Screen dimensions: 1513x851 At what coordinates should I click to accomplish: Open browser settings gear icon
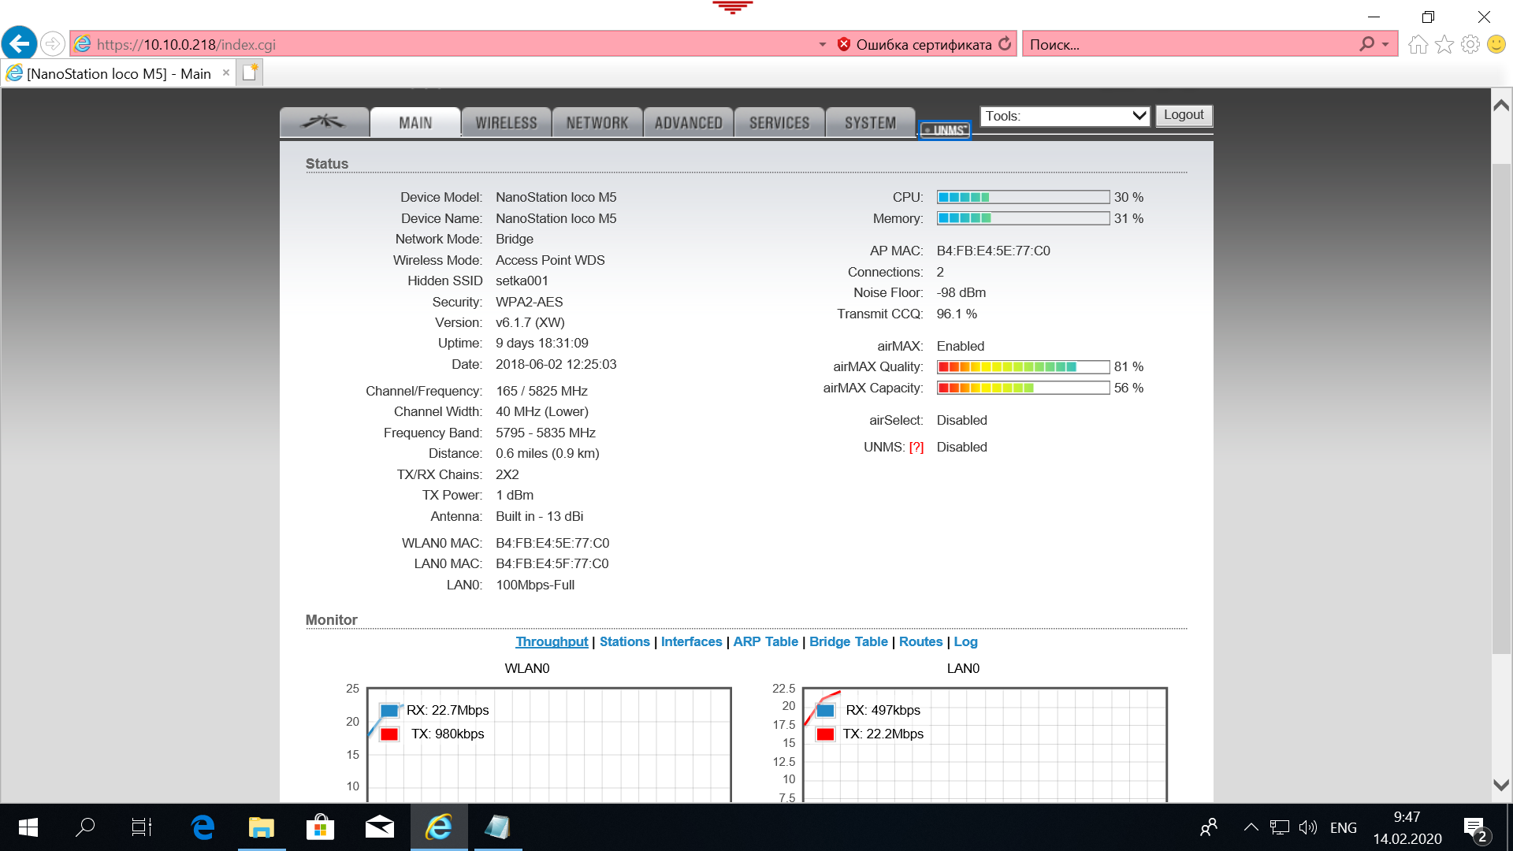[1470, 44]
